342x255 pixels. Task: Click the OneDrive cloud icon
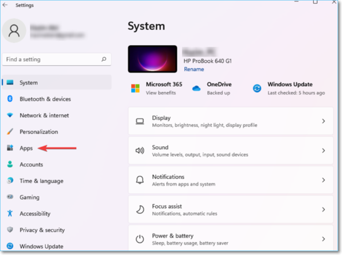(x=196, y=89)
